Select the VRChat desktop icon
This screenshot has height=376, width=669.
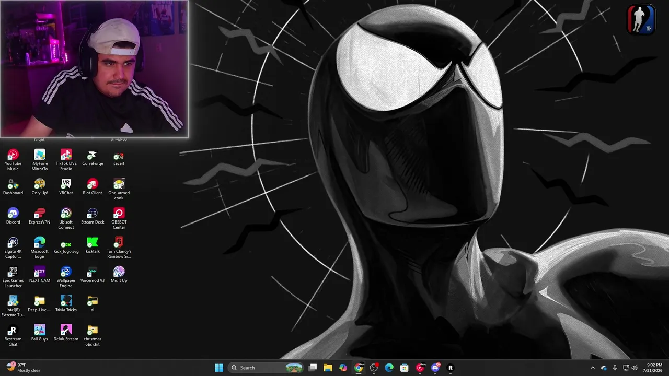[x=66, y=187]
